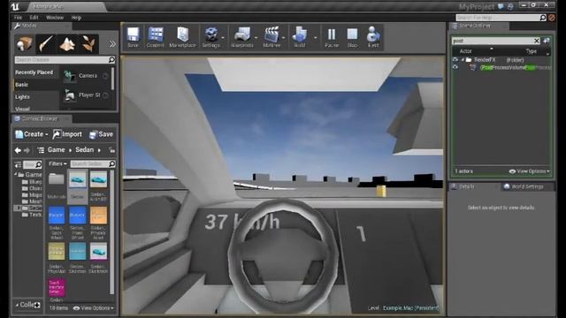Expand the arrow after Sedan breadcrumb
The width and height of the screenshot is (566, 318).
pyautogui.click(x=99, y=150)
